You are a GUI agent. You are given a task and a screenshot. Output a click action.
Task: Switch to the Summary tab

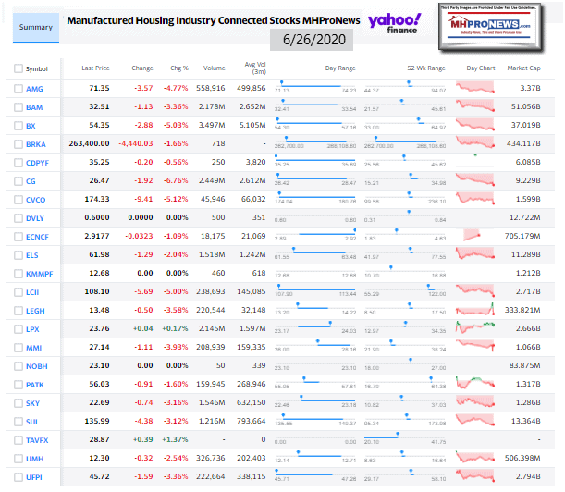point(36,27)
